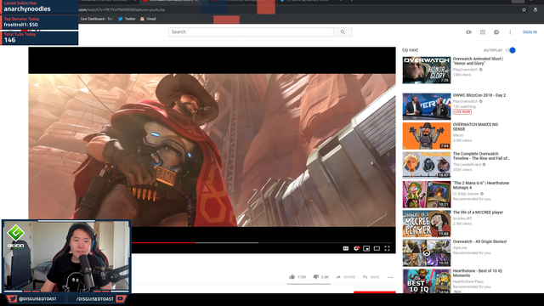Open the OWWC BlizzCon 2018 thumbnail
The width and height of the screenshot is (544, 306).
[427, 106]
